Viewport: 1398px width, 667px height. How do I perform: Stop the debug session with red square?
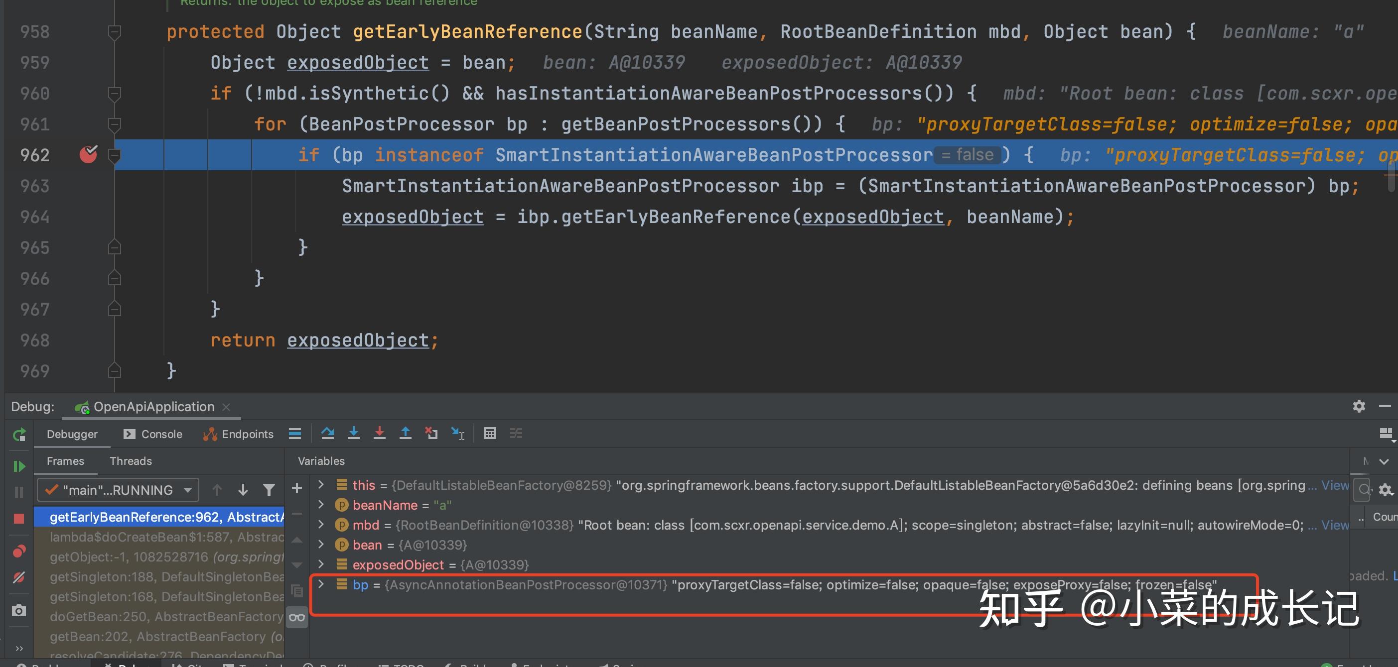coord(19,518)
